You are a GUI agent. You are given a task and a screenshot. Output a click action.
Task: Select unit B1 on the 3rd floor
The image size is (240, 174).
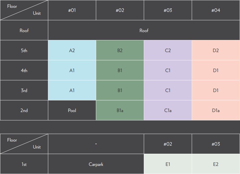[120, 90]
